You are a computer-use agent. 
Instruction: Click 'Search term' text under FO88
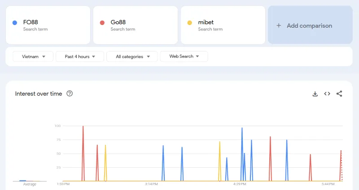pyautogui.click(x=35, y=29)
